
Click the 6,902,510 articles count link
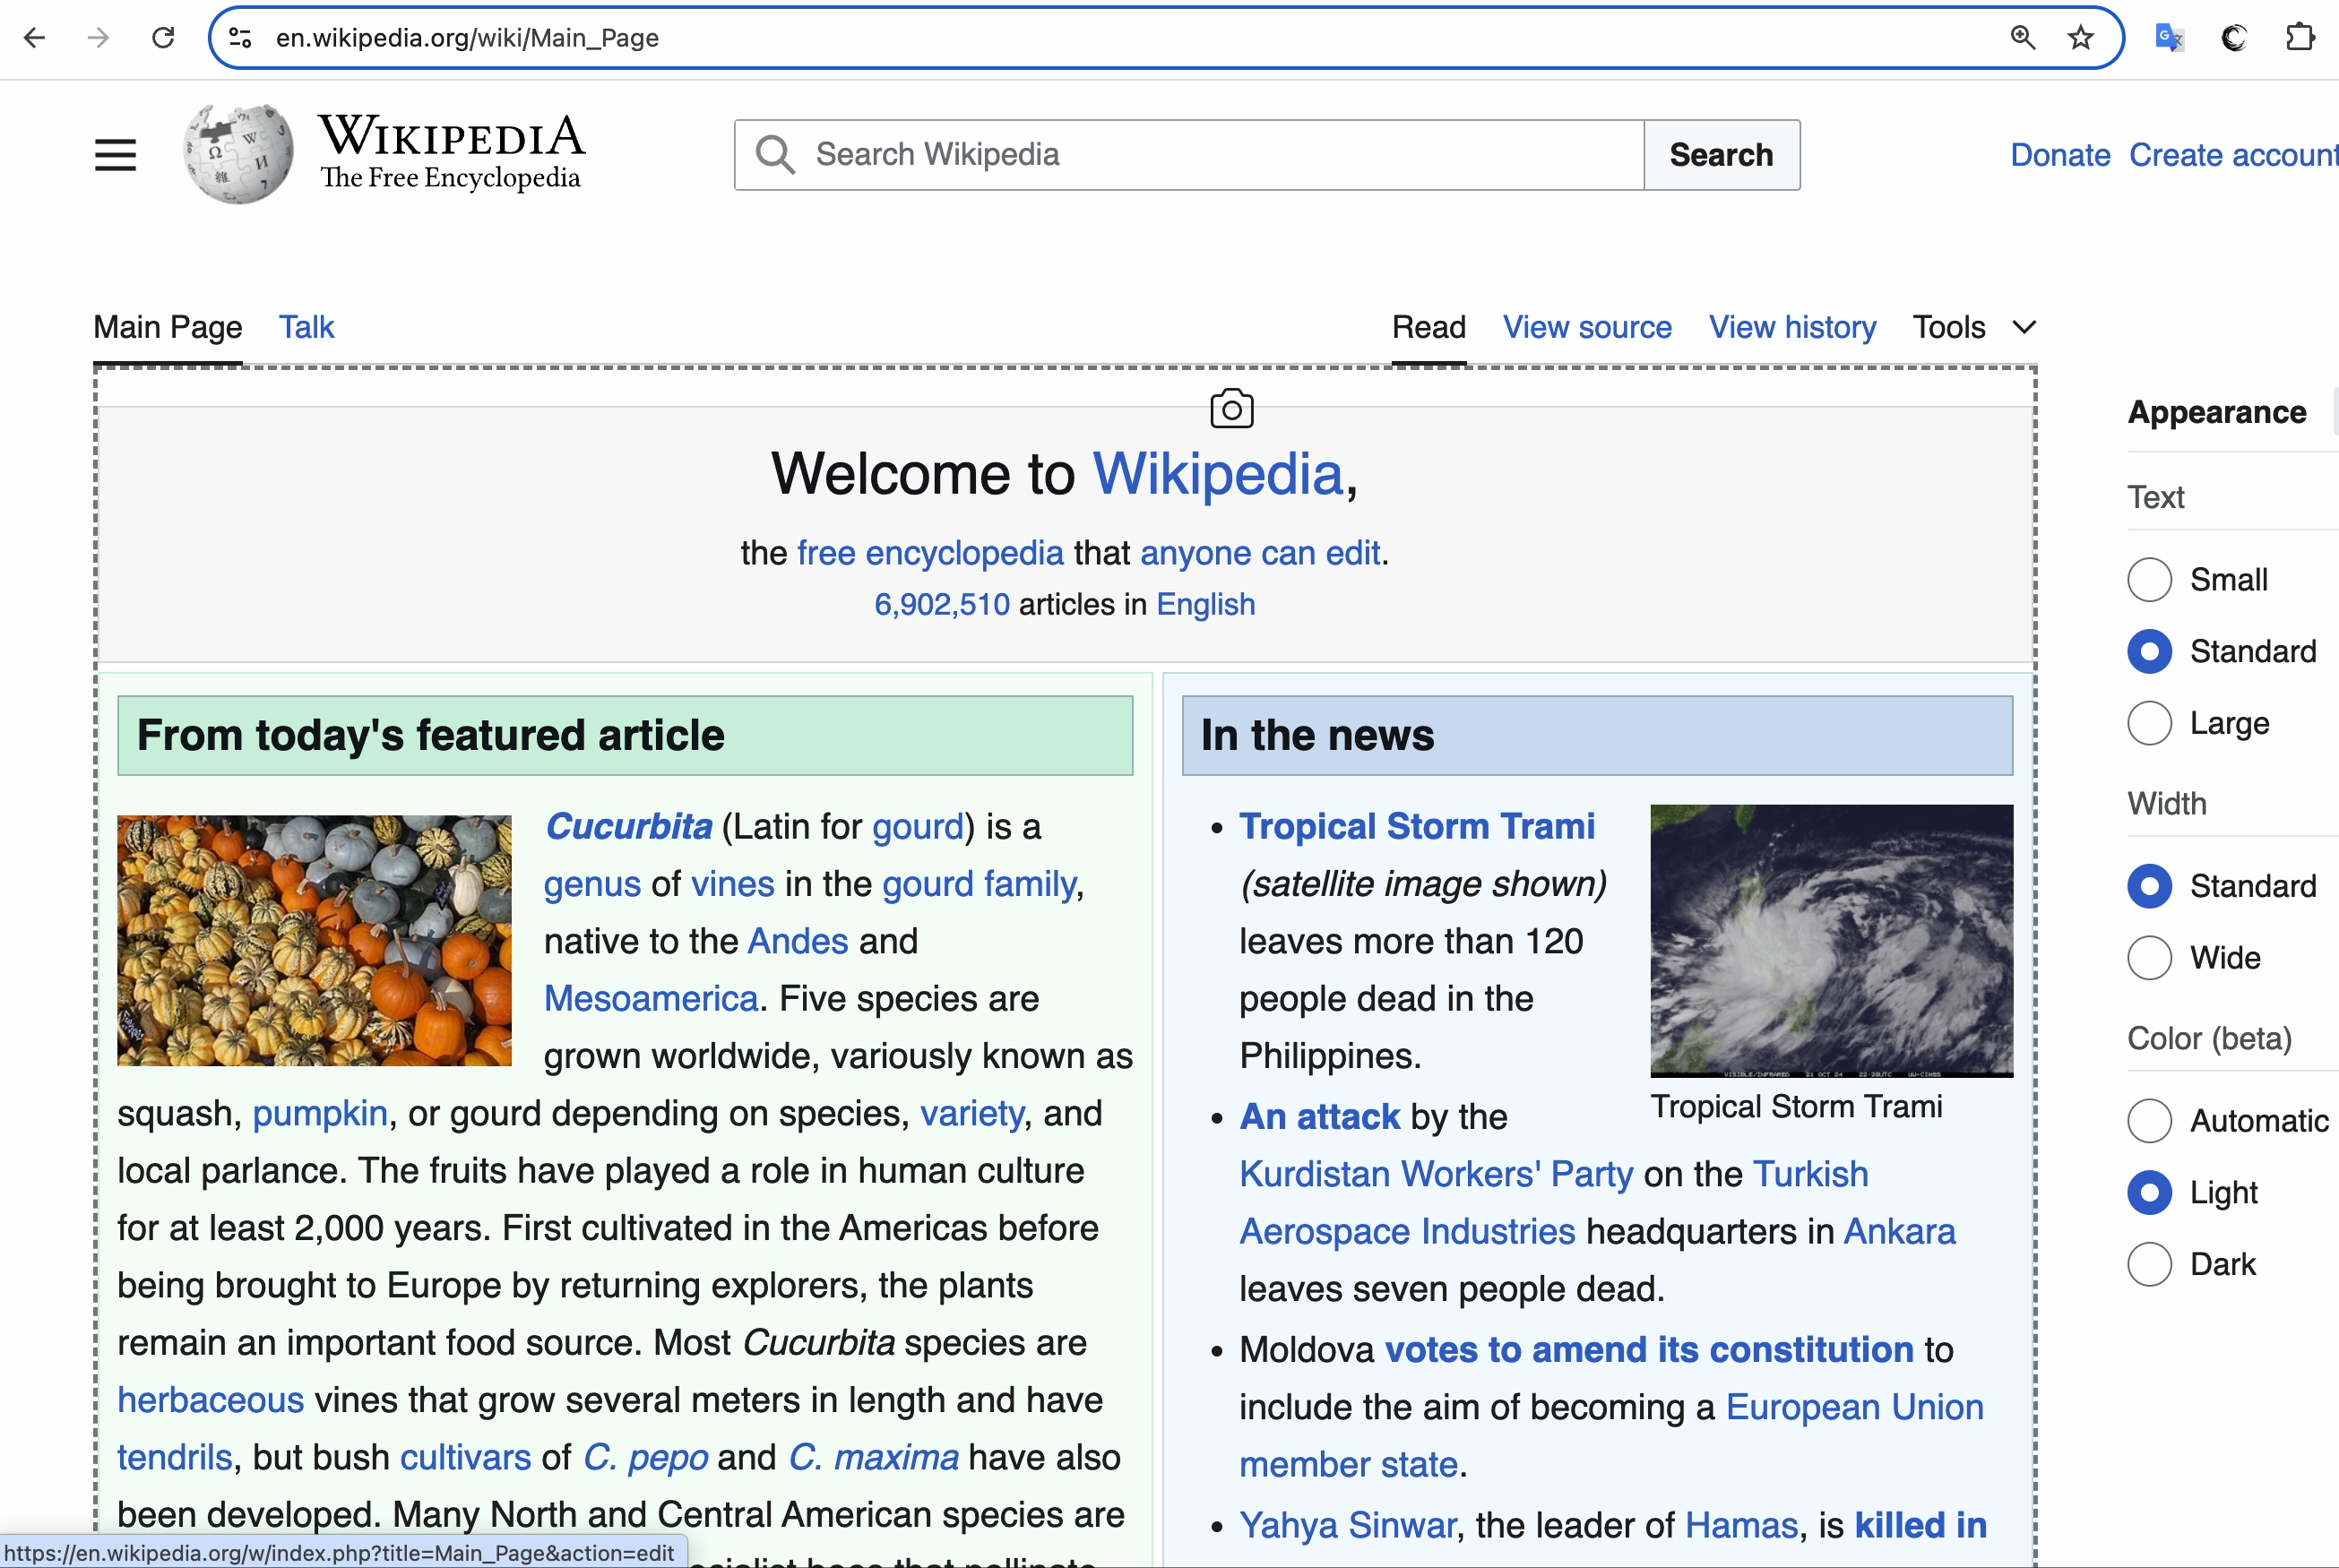942,605
